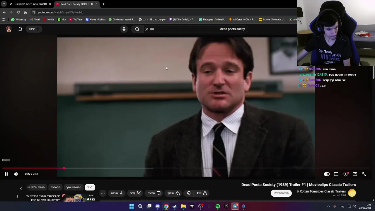
Task: Select the מהחיפוש שלך filter chip
Action: coord(74,187)
